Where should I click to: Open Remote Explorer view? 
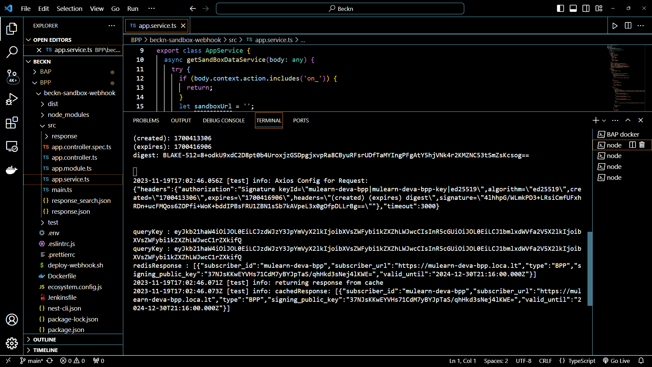click(12, 146)
